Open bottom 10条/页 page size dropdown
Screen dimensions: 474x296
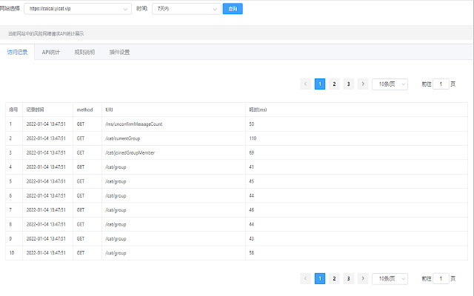tap(390, 278)
